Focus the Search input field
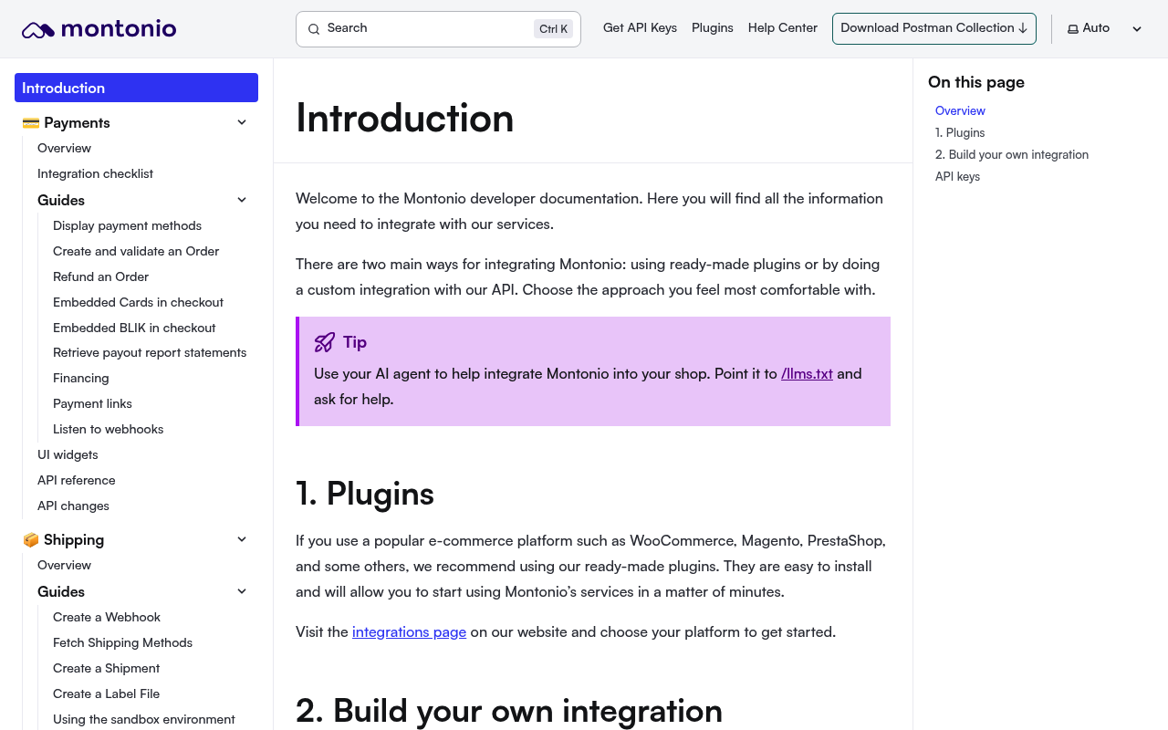The height and width of the screenshot is (730, 1168). pyautogui.click(x=438, y=29)
